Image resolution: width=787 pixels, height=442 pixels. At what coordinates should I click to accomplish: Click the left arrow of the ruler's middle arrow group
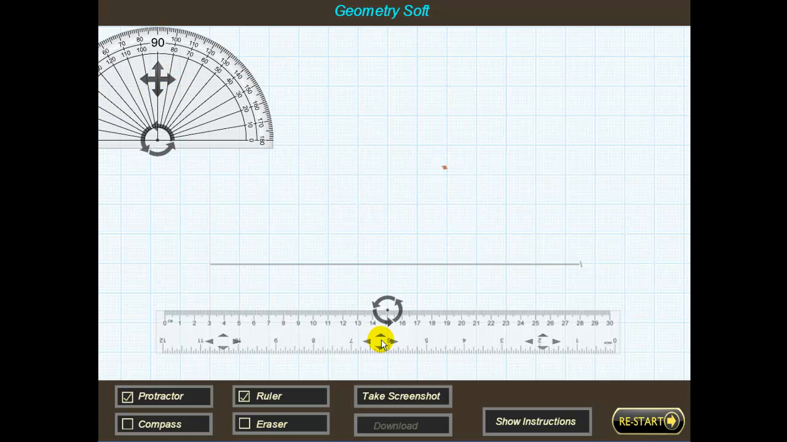[367, 341]
